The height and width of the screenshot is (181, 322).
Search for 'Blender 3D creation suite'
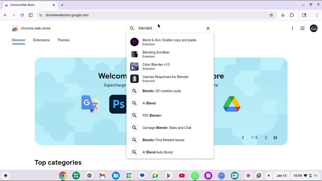tap(170, 91)
